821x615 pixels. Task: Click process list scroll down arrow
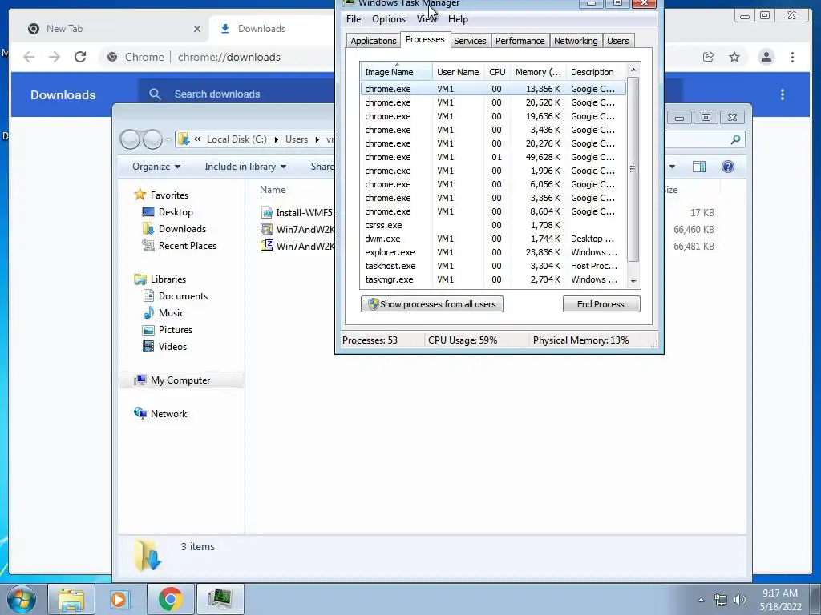click(633, 282)
